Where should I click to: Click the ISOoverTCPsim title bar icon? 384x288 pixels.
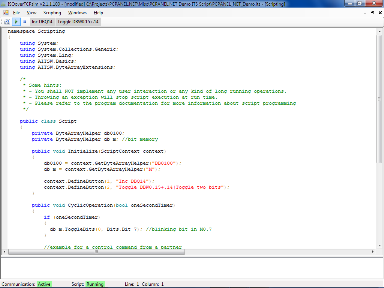point(3,4)
